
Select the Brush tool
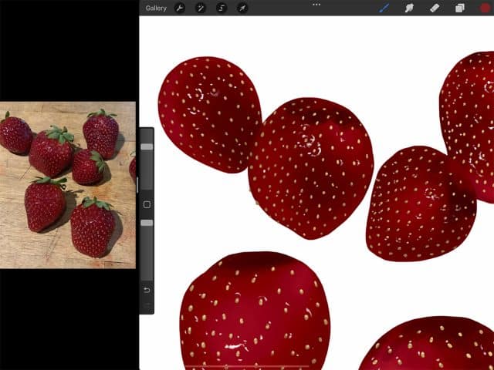click(384, 8)
